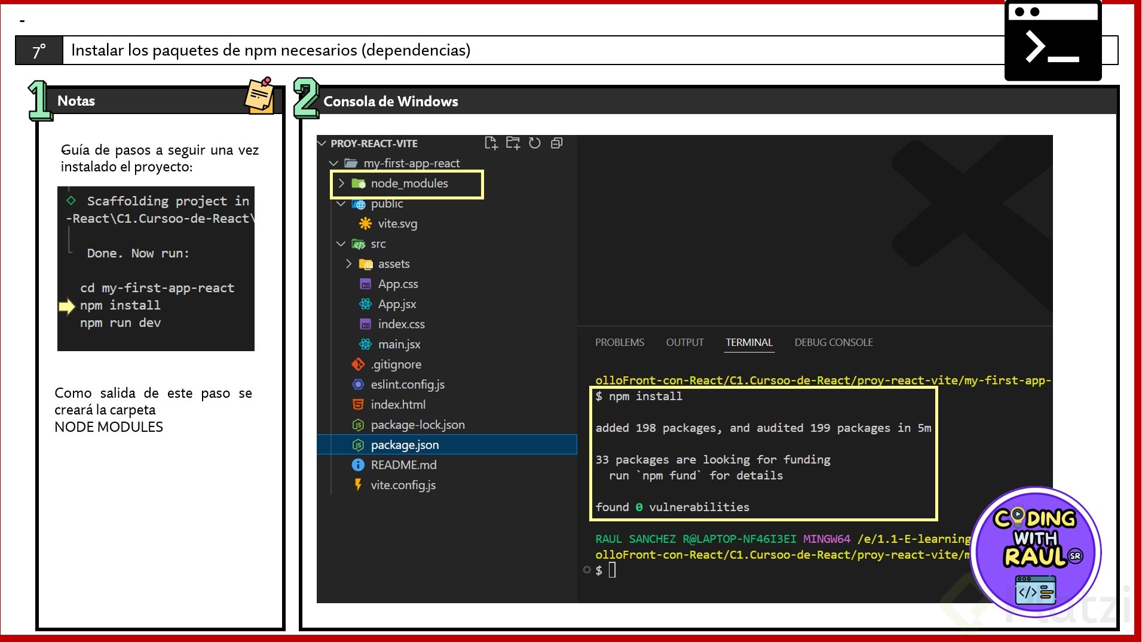The image size is (1142, 642).
Task: Click the 'Scaffolding project in' line in notes
Action: 168,201
